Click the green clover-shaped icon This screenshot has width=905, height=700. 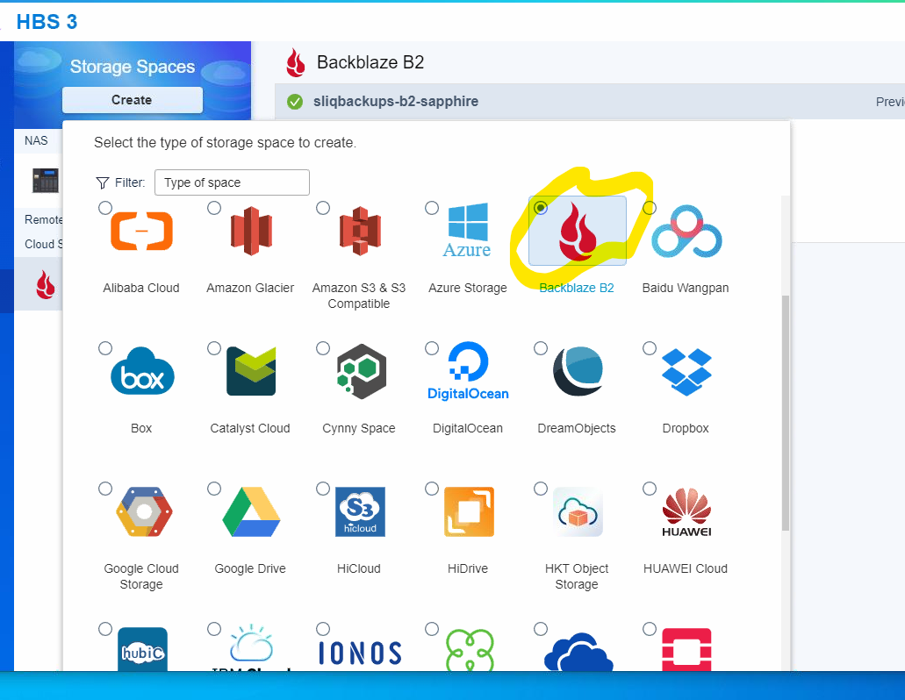click(x=470, y=650)
